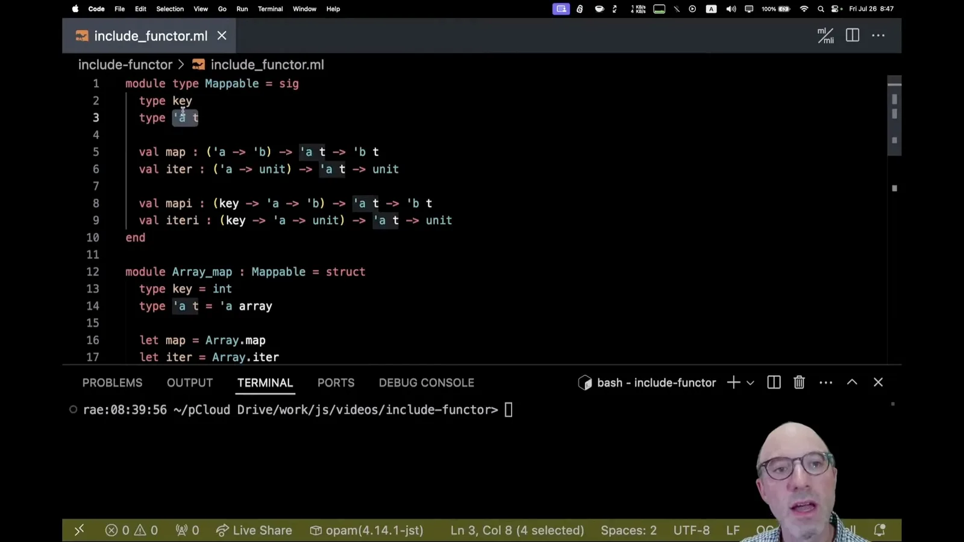
Task: Change the Spaces: 2 indentation setting
Action: [x=628, y=530]
